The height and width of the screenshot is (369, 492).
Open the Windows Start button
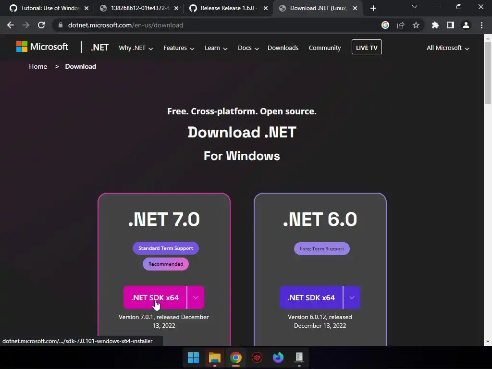pyautogui.click(x=193, y=357)
